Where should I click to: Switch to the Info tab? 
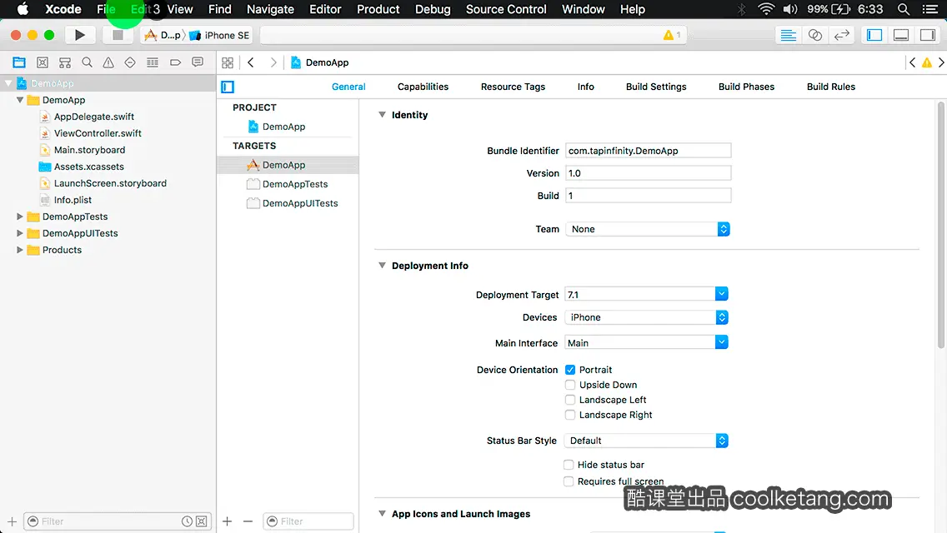click(585, 87)
